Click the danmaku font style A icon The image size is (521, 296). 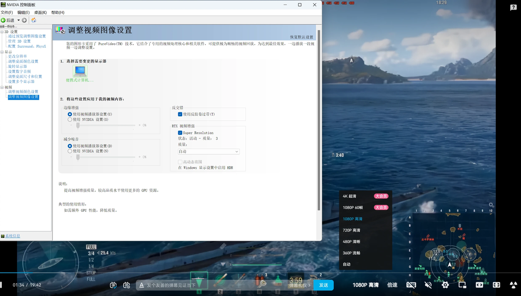[x=142, y=285]
